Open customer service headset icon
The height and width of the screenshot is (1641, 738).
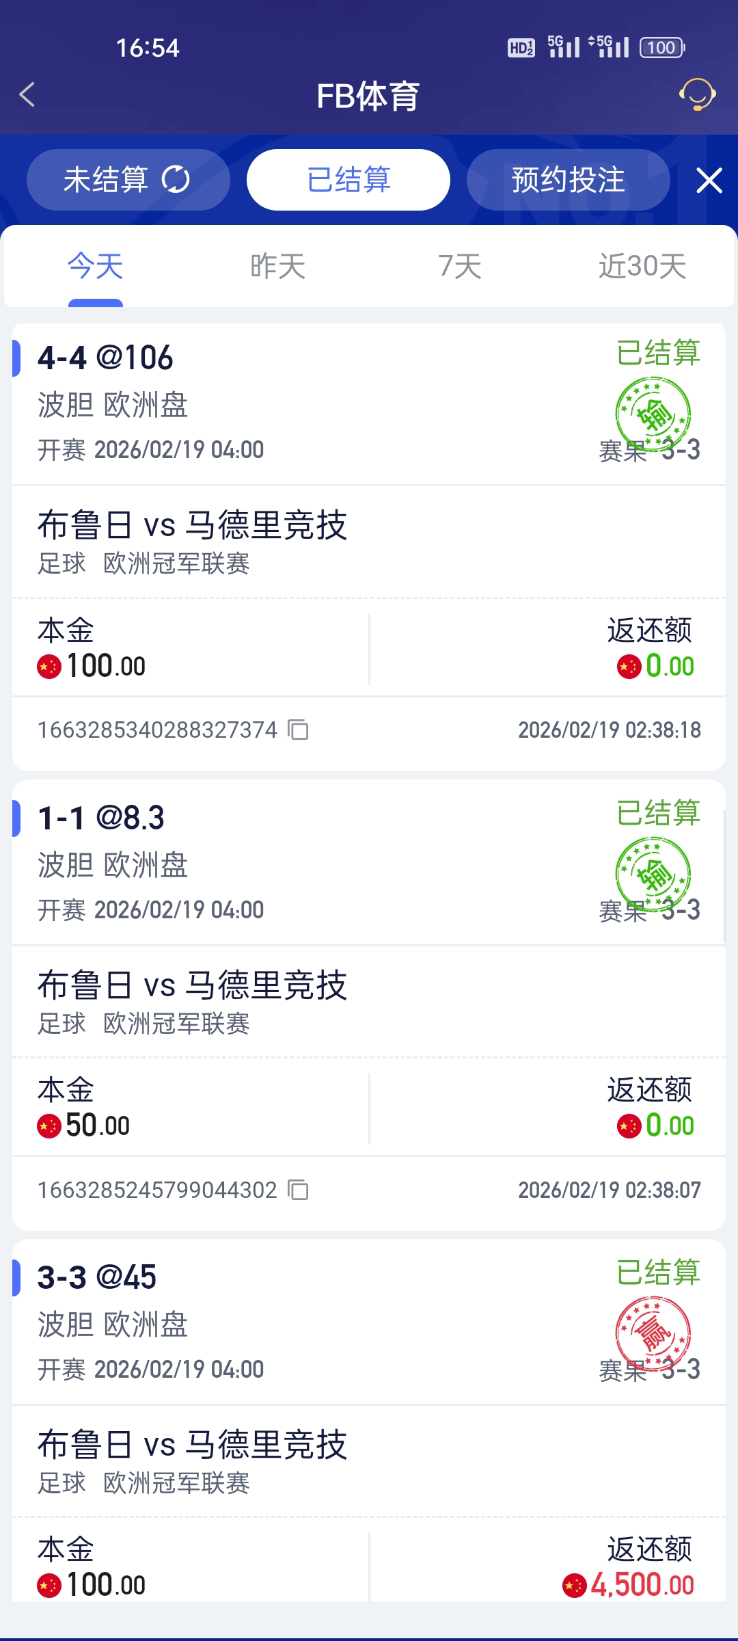point(697,95)
